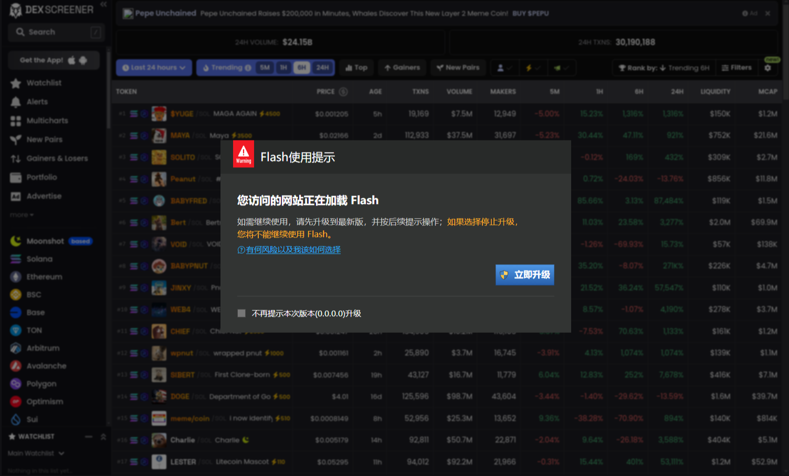Select the Avalanche chain icon
This screenshot has width=789, height=476.
point(16,366)
